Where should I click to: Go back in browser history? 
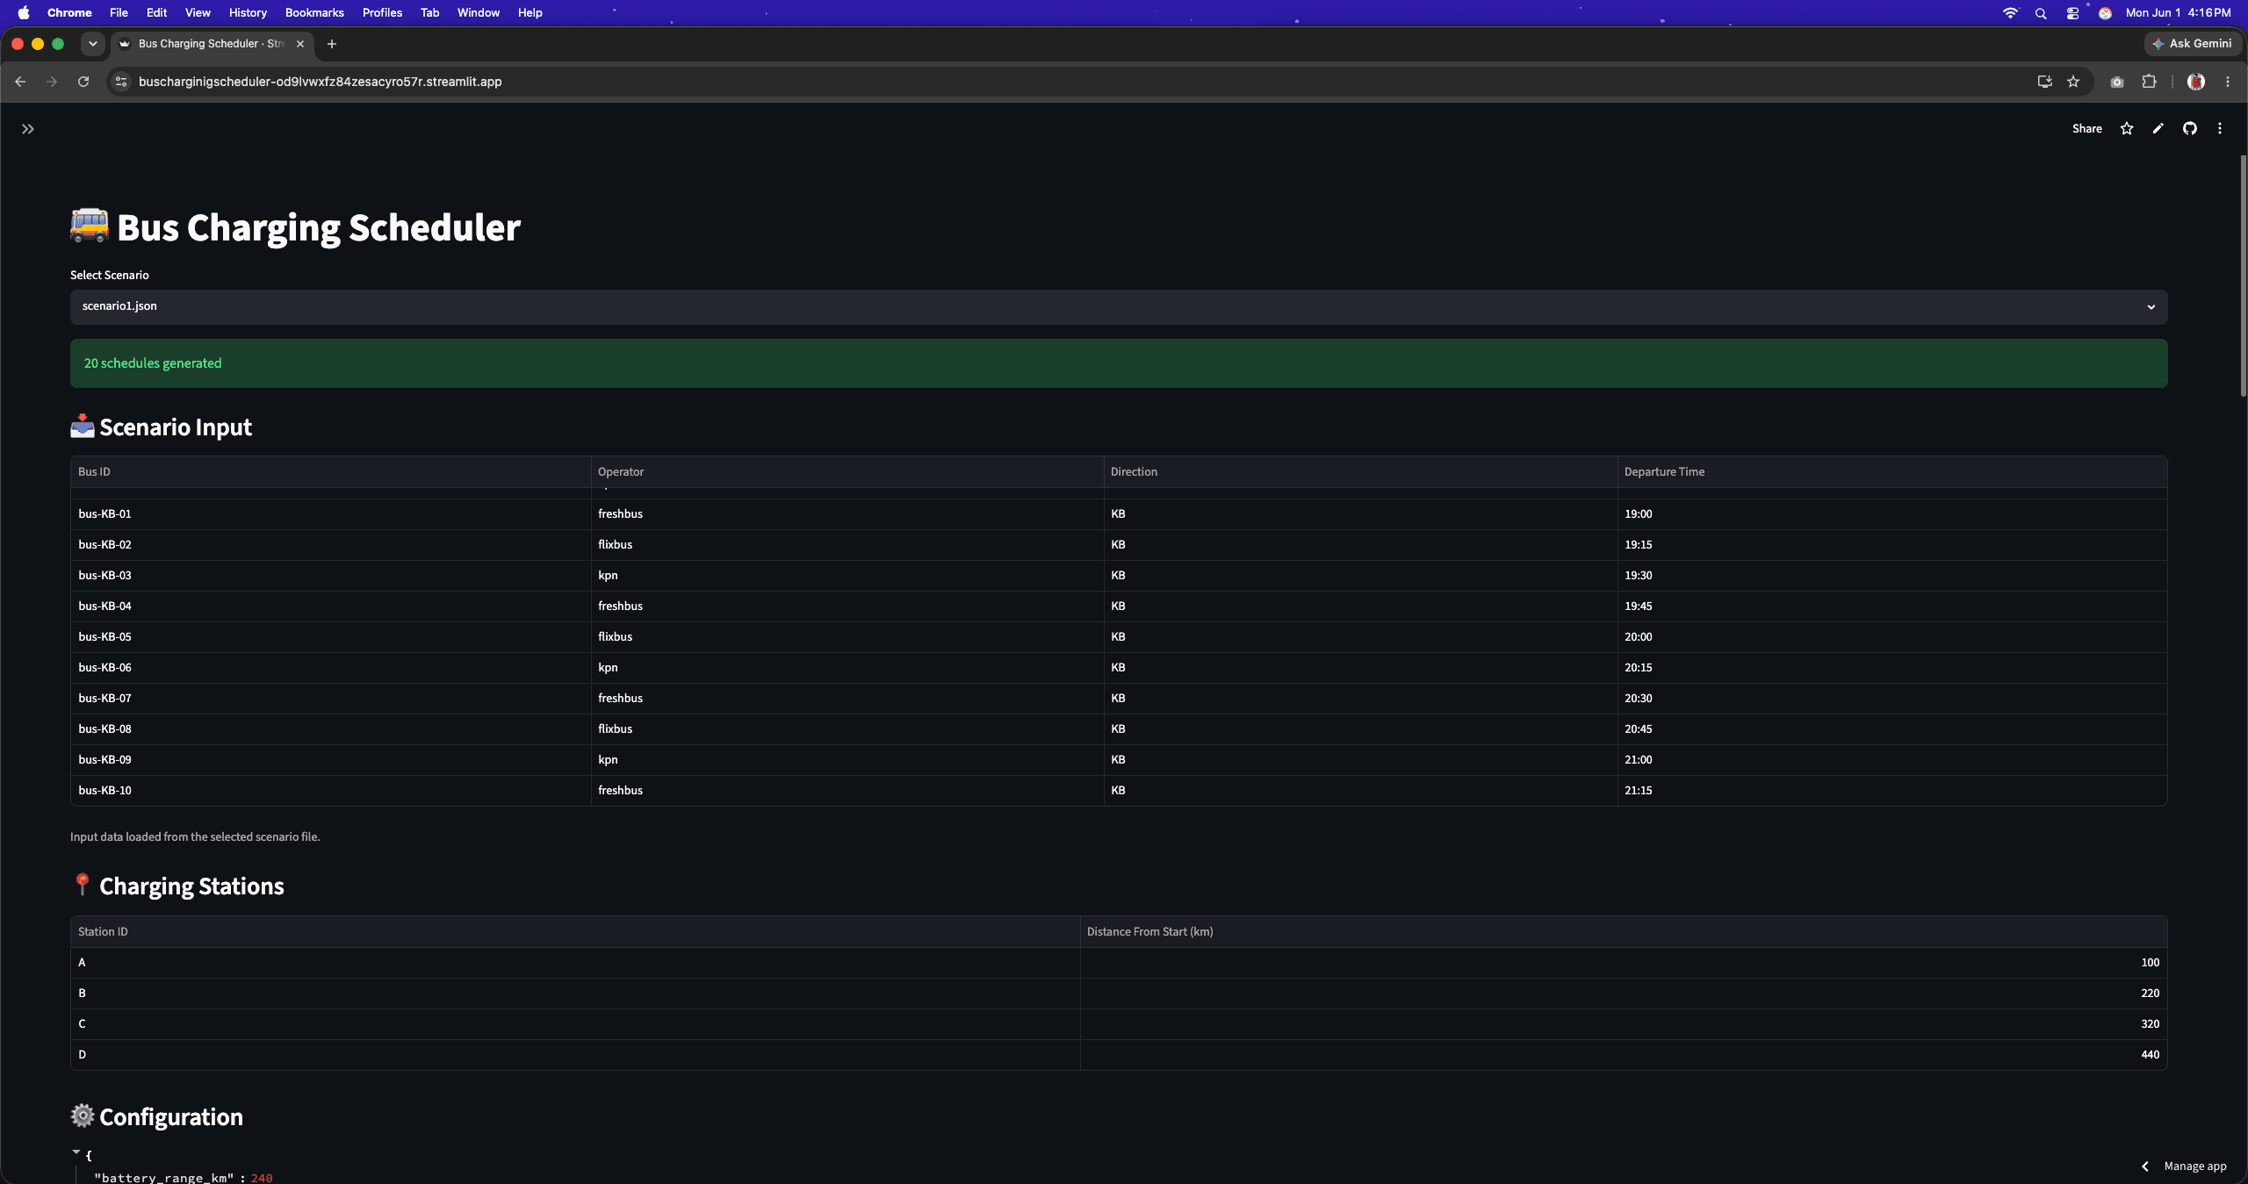[x=20, y=82]
